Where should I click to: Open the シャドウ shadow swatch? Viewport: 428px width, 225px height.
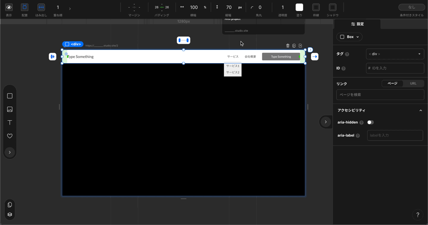(x=332, y=8)
